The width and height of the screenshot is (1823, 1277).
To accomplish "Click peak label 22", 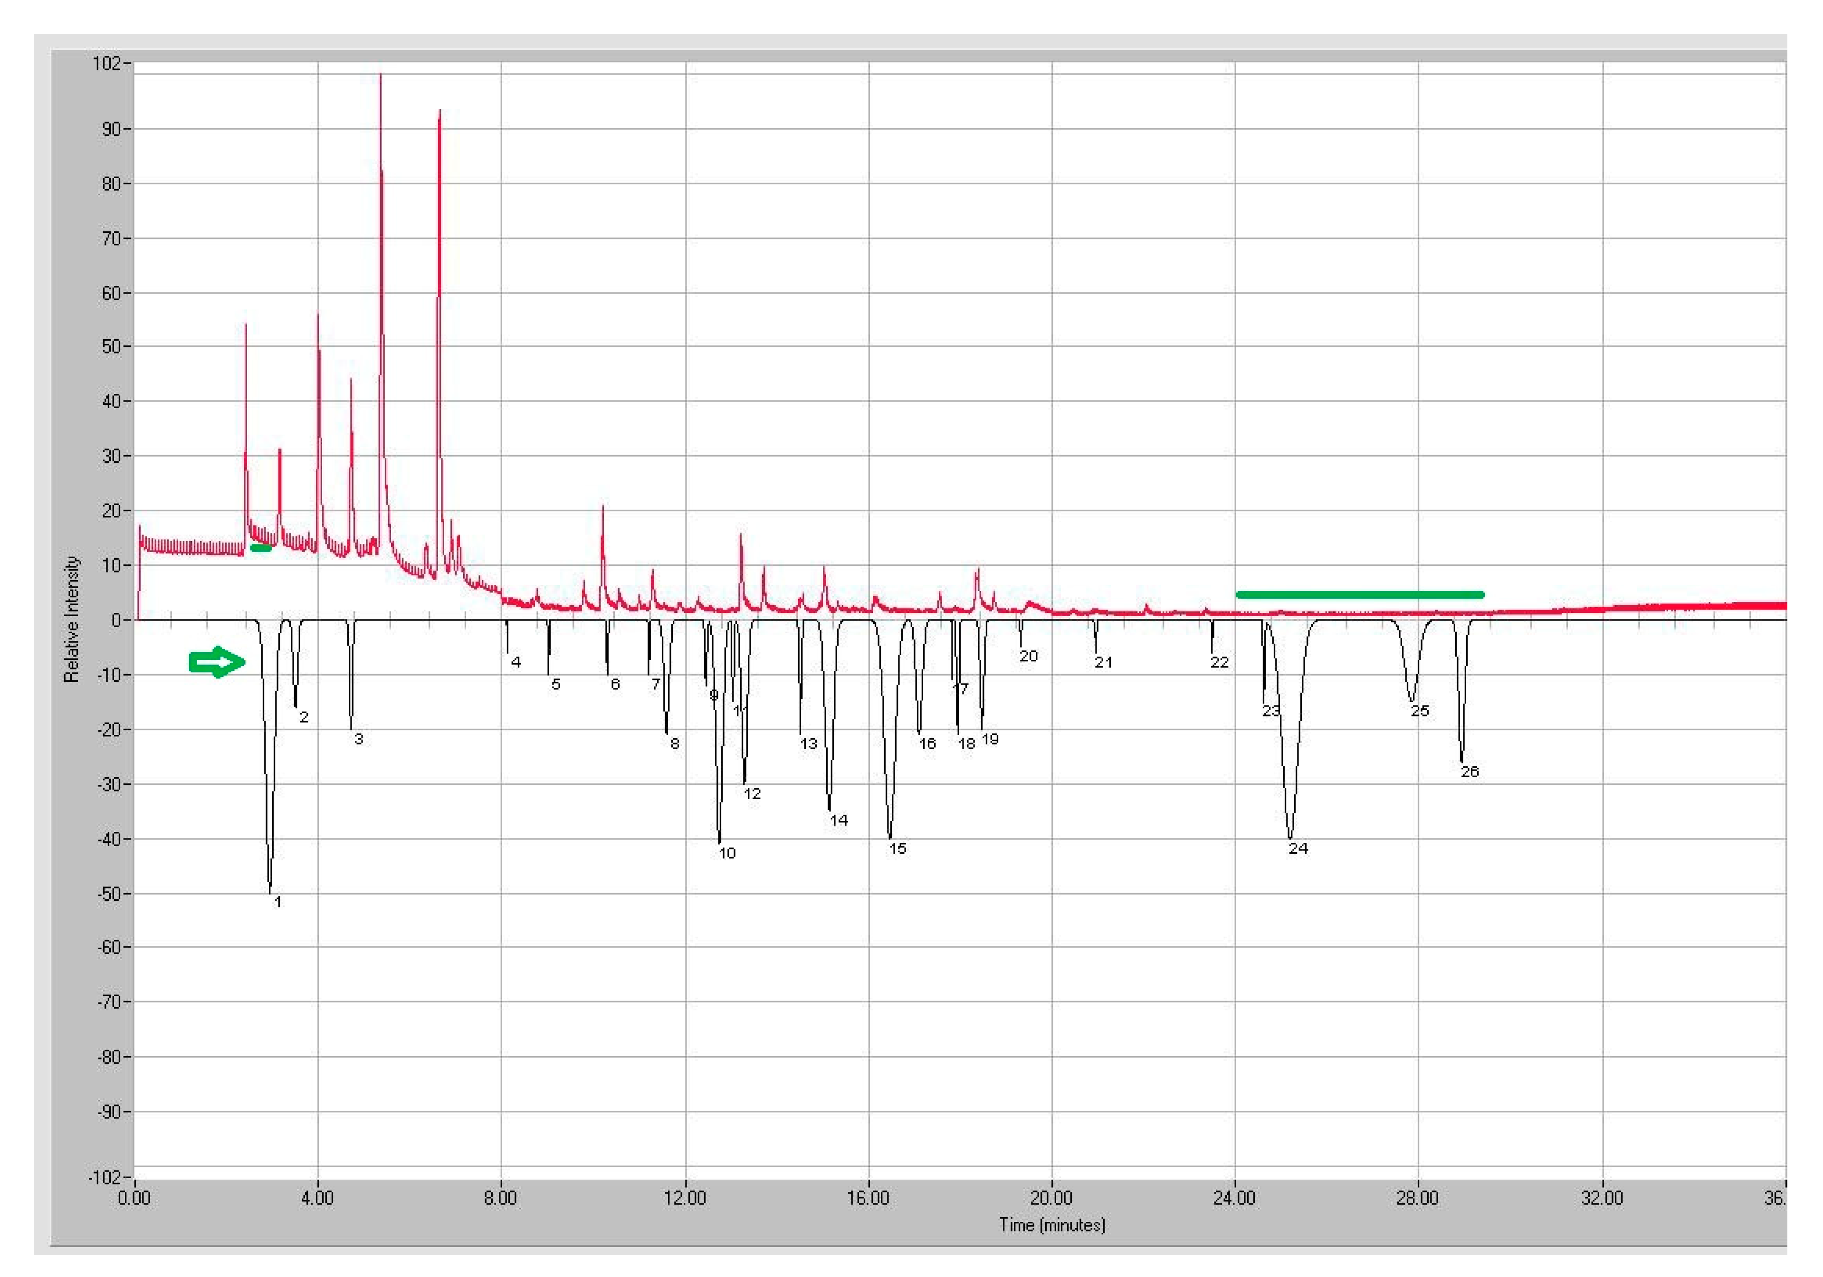I will (1220, 661).
